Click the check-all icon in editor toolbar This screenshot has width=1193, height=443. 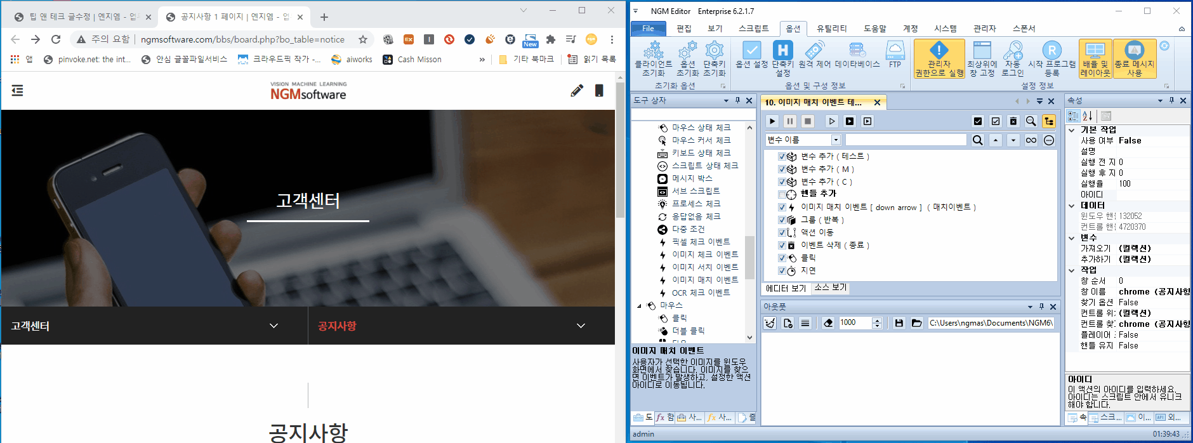(978, 121)
